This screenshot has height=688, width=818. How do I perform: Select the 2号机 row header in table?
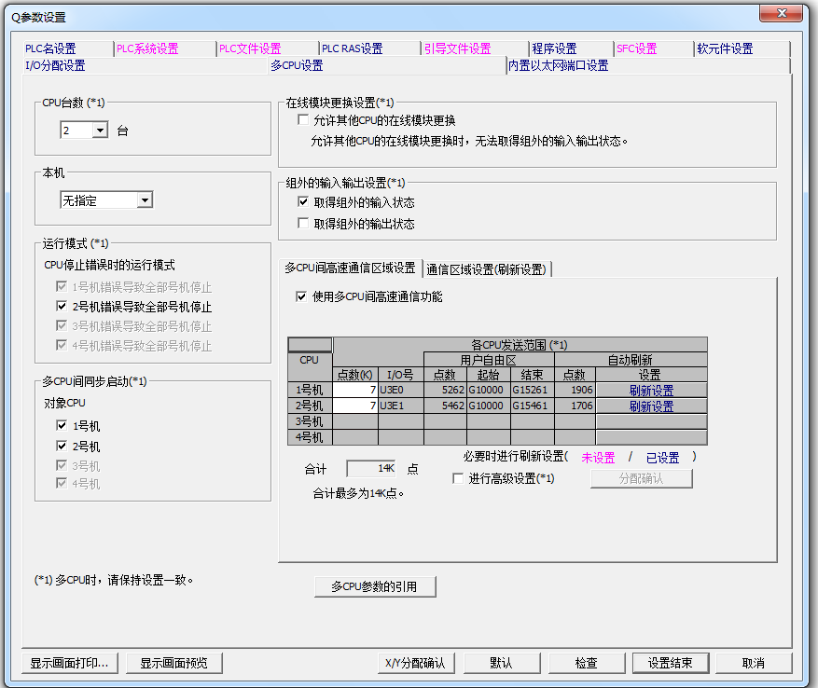tap(310, 406)
